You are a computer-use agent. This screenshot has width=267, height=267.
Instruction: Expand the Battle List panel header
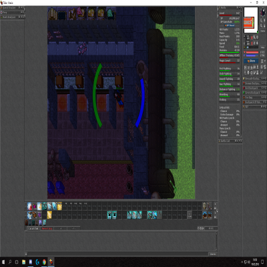[230, 141]
